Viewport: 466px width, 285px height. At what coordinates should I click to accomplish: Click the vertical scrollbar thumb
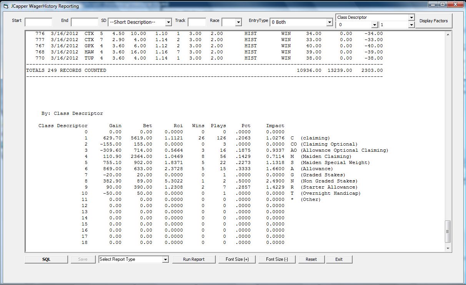(448, 231)
